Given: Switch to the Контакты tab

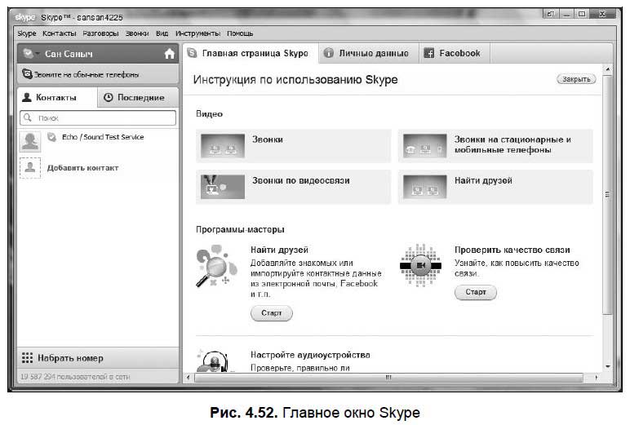Looking at the screenshot, I should [57, 98].
